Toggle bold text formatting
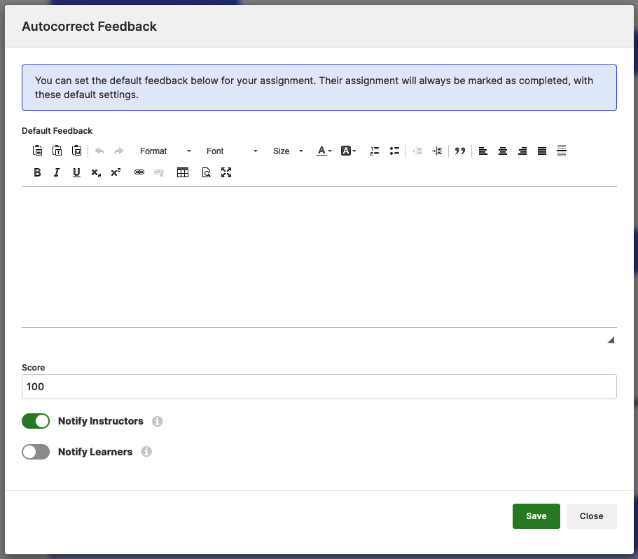Screen dimensions: 638x559 click(x=38, y=172)
